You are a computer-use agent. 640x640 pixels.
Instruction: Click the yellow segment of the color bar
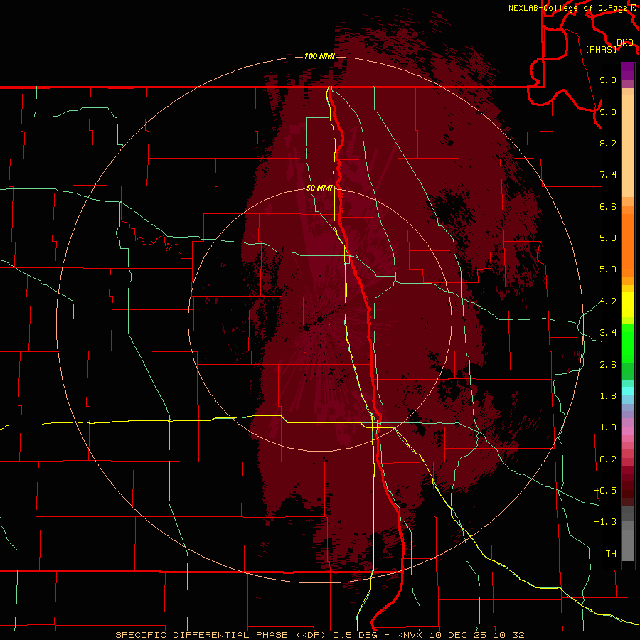point(628,304)
